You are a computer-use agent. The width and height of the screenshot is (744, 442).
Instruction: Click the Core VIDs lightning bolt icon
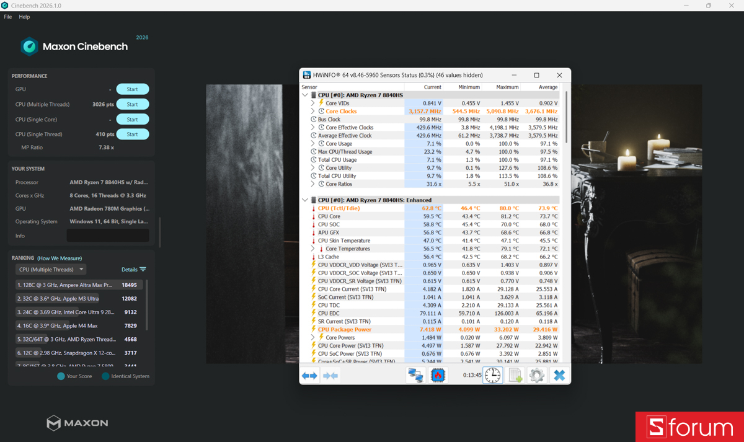(321, 103)
